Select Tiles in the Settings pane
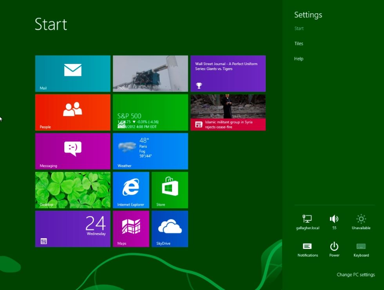The image size is (384, 290). coord(299,43)
